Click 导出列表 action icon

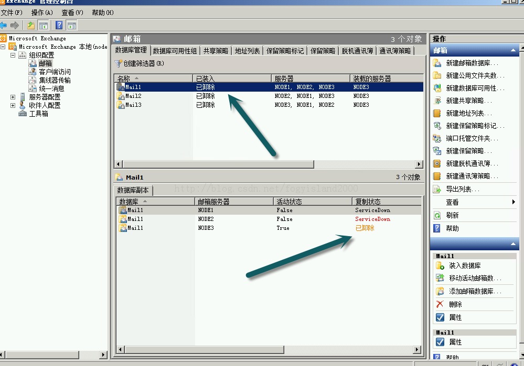click(x=437, y=190)
